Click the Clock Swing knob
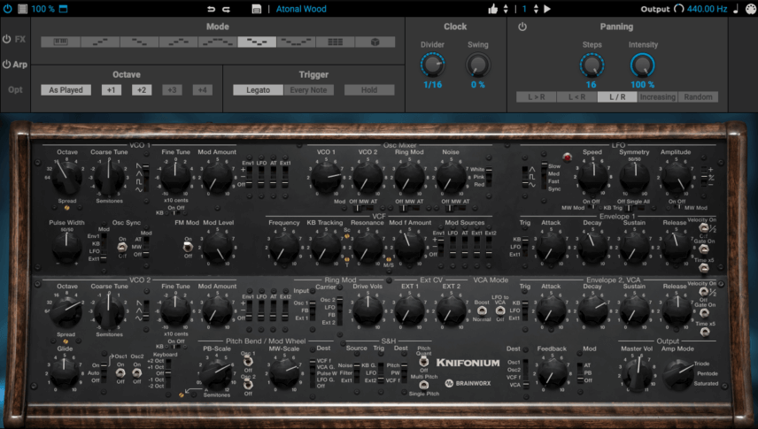 [477, 65]
